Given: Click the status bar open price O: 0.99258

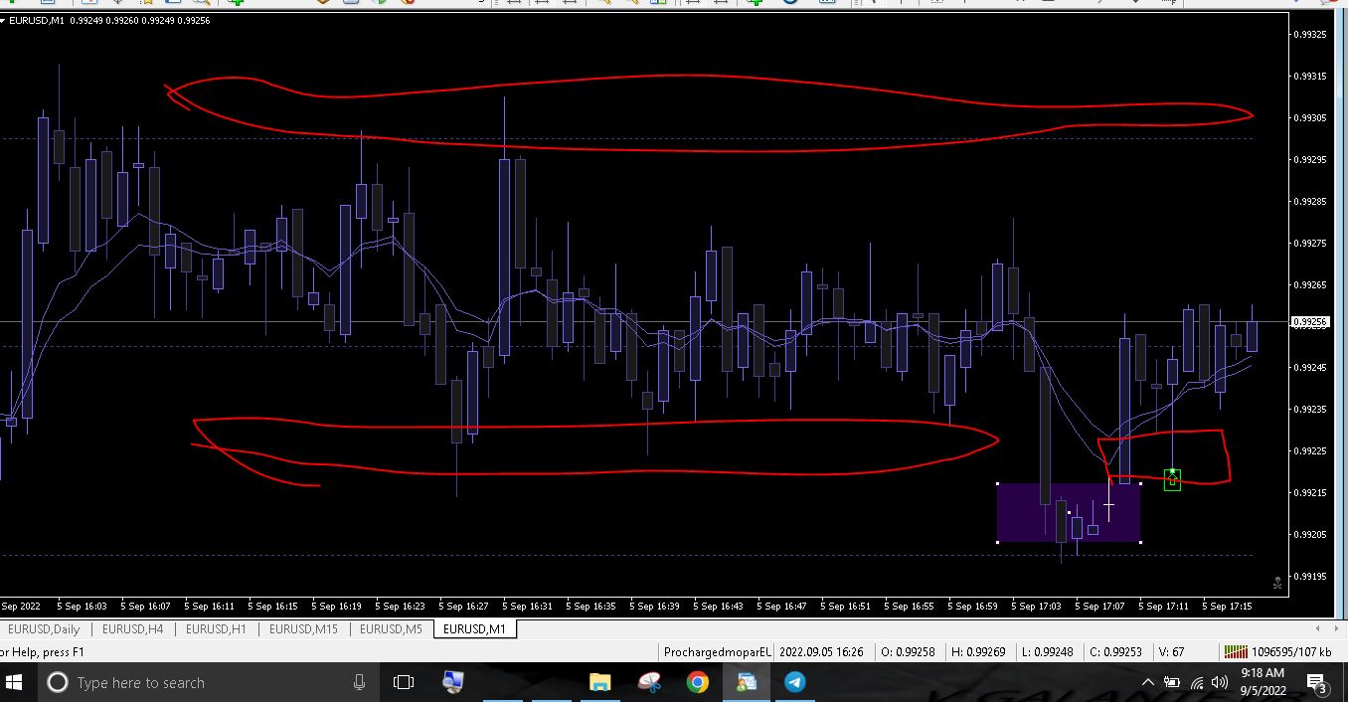Looking at the screenshot, I should [909, 652].
